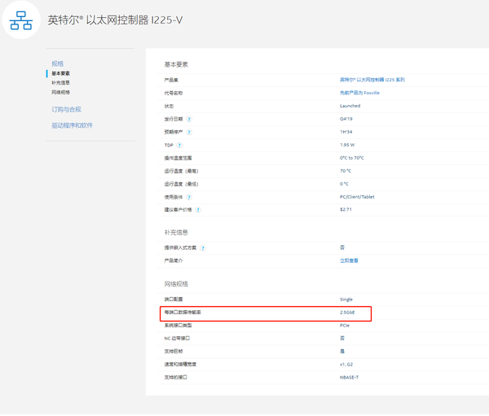Select 基本要素 in the sidebar
Screen dimensions: 489x416
(x=60, y=73)
